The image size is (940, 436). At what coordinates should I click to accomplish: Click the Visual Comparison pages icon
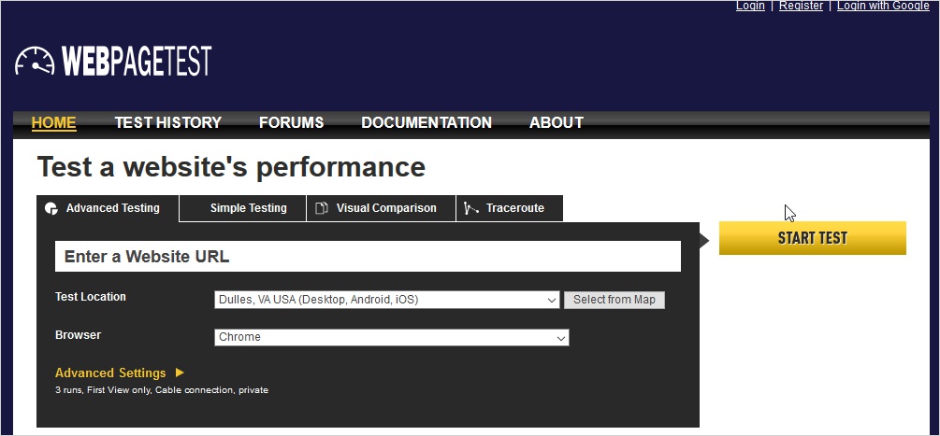pyautogui.click(x=322, y=208)
